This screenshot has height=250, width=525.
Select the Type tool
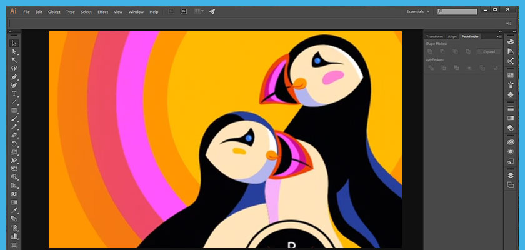14,93
